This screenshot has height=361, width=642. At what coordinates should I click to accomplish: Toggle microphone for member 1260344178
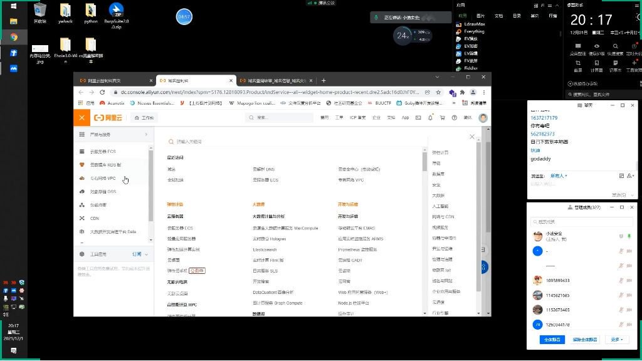(x=621, y=325)
